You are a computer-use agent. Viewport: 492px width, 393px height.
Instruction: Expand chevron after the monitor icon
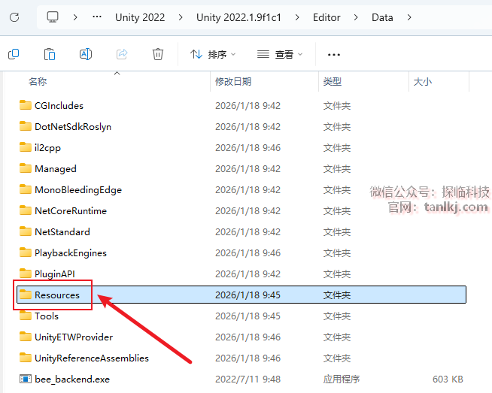[75, 17]
